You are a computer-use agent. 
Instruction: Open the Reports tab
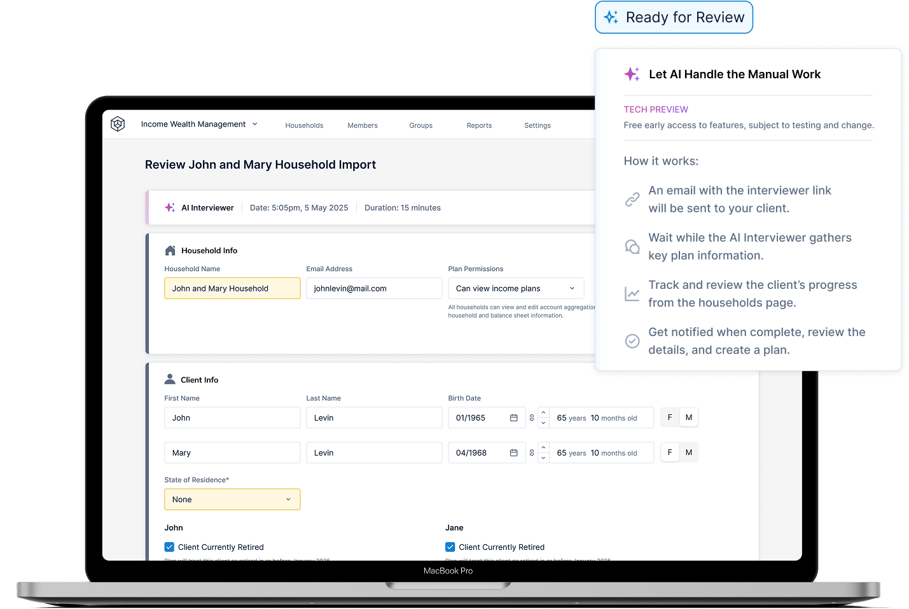coord(479,125)
